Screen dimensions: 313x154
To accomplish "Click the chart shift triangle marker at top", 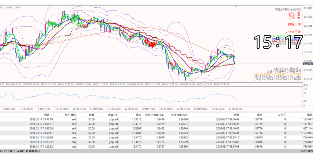I will [x=235, y=6].
